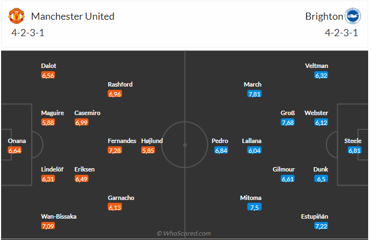372x240 pixels.
Task: Click the WhoScored.com watermark
Action: click(x=184, y=233)
